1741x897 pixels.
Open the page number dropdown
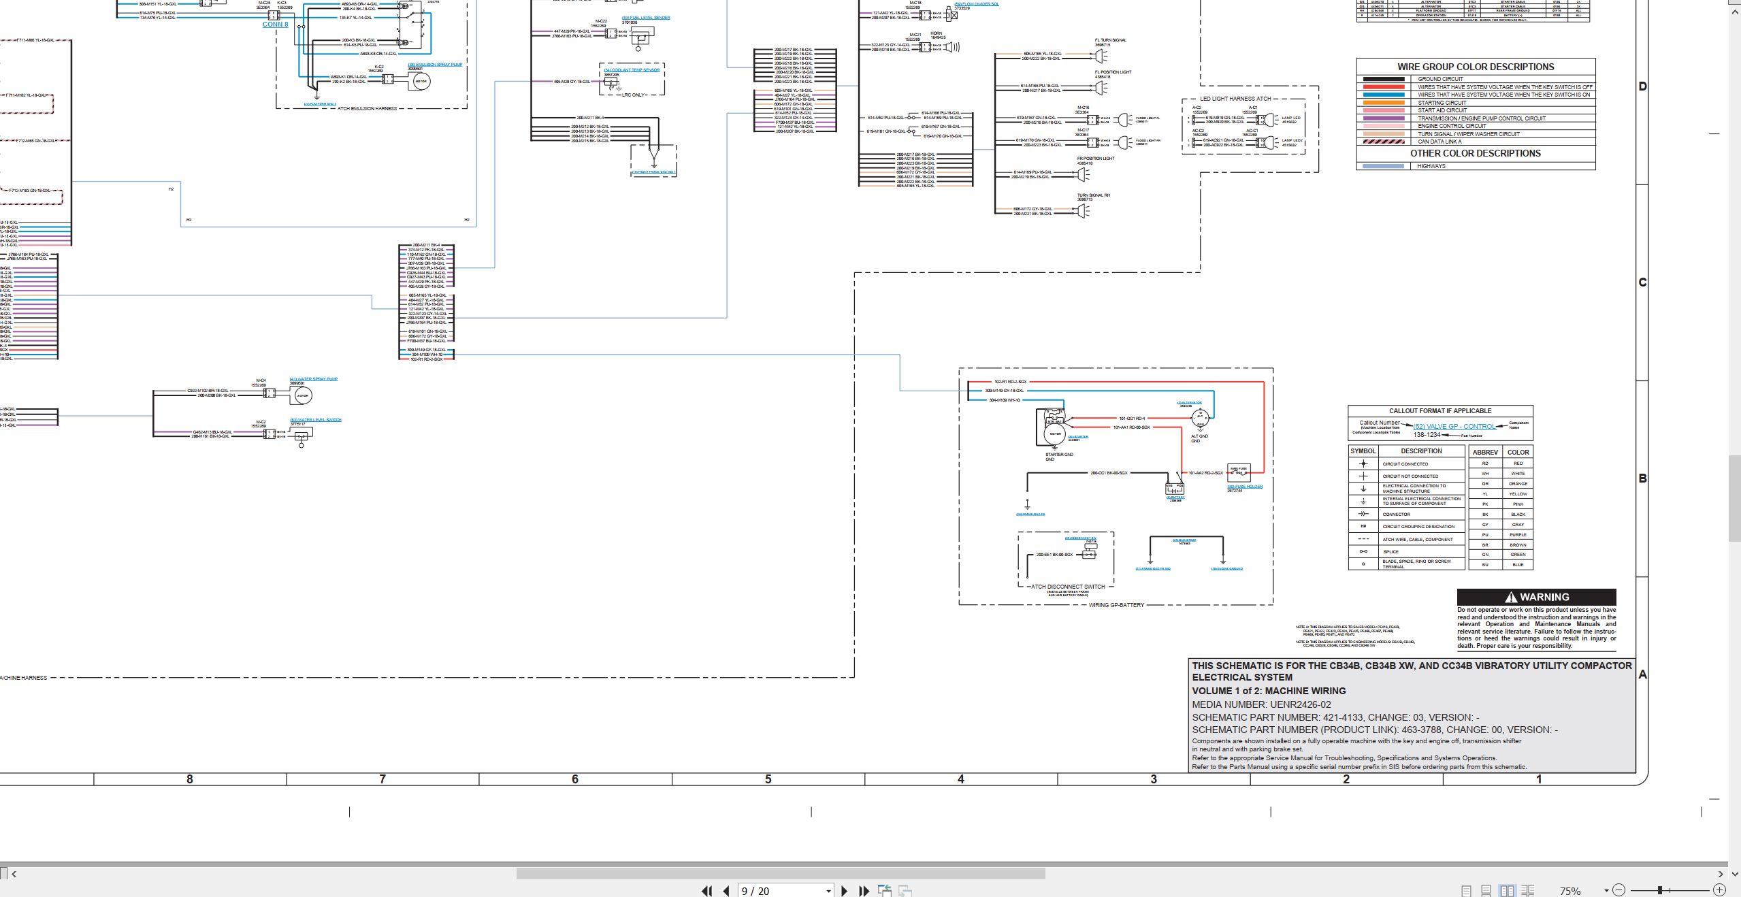pos(828,891)
